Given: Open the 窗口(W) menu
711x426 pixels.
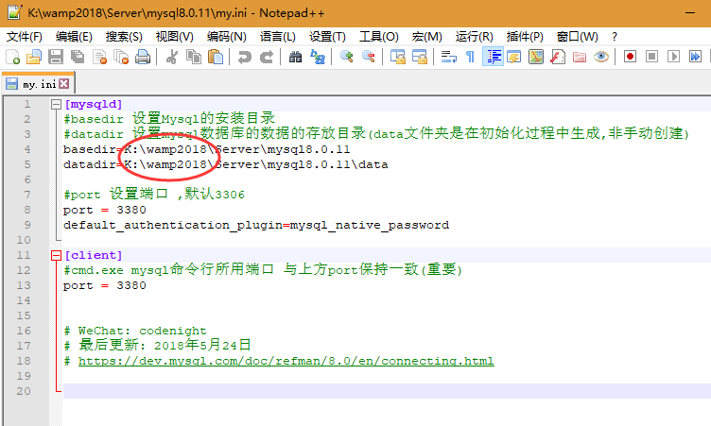Looking at the screenshot, I should (x=578, y=37).
